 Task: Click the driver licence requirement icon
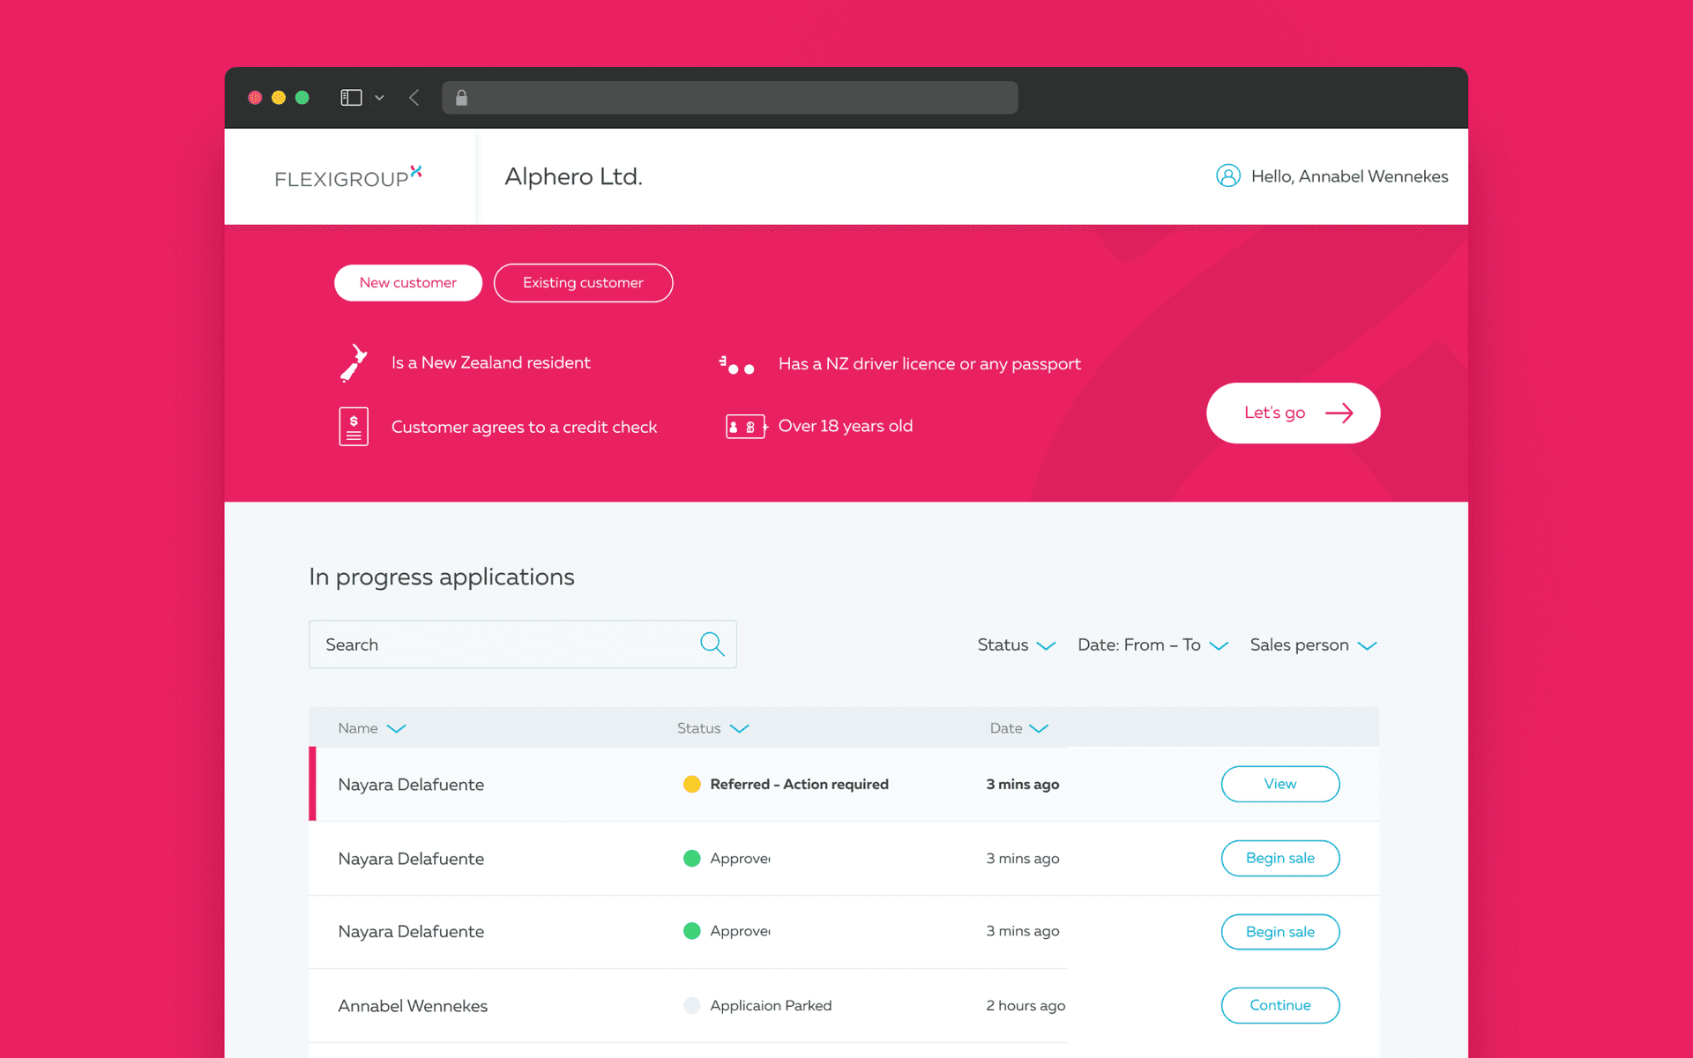point(737,365)
